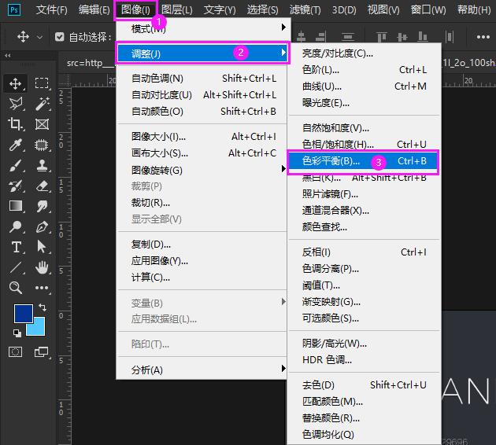Open the 文字(Y) menu

[x=220, y=9]
